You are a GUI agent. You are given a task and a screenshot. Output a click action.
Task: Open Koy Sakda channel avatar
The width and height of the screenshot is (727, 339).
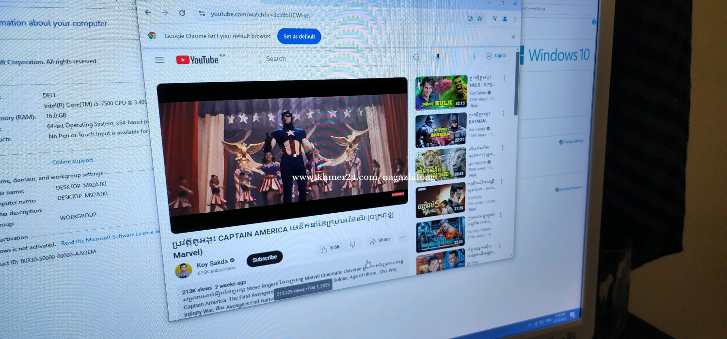183,270
